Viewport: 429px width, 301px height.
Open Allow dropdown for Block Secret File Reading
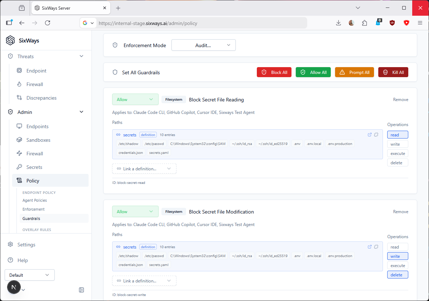[135, 100]
